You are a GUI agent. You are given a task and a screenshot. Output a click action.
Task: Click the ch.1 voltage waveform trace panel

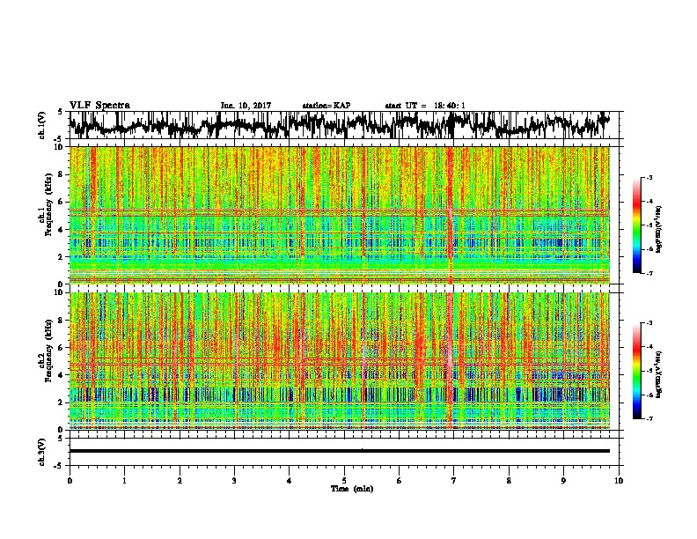344,125
